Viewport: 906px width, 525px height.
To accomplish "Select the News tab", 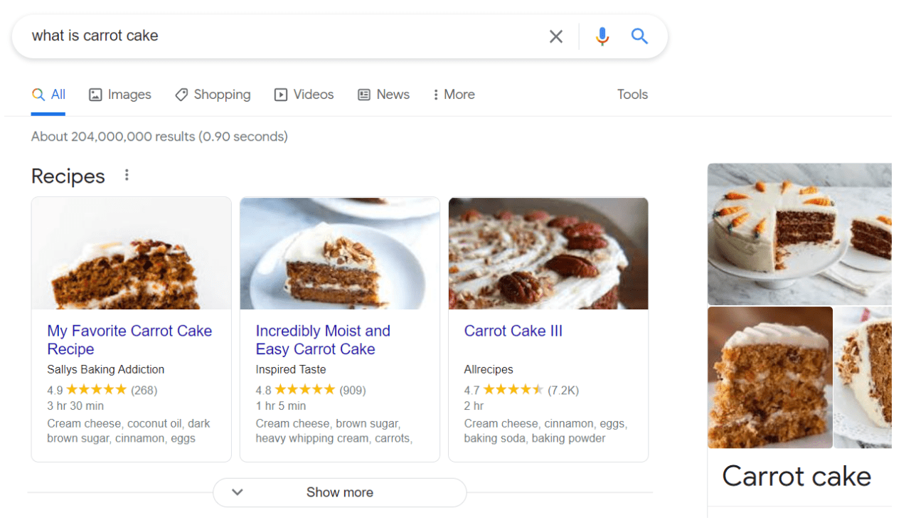I will pyautogui.click(x=383, y=95).
